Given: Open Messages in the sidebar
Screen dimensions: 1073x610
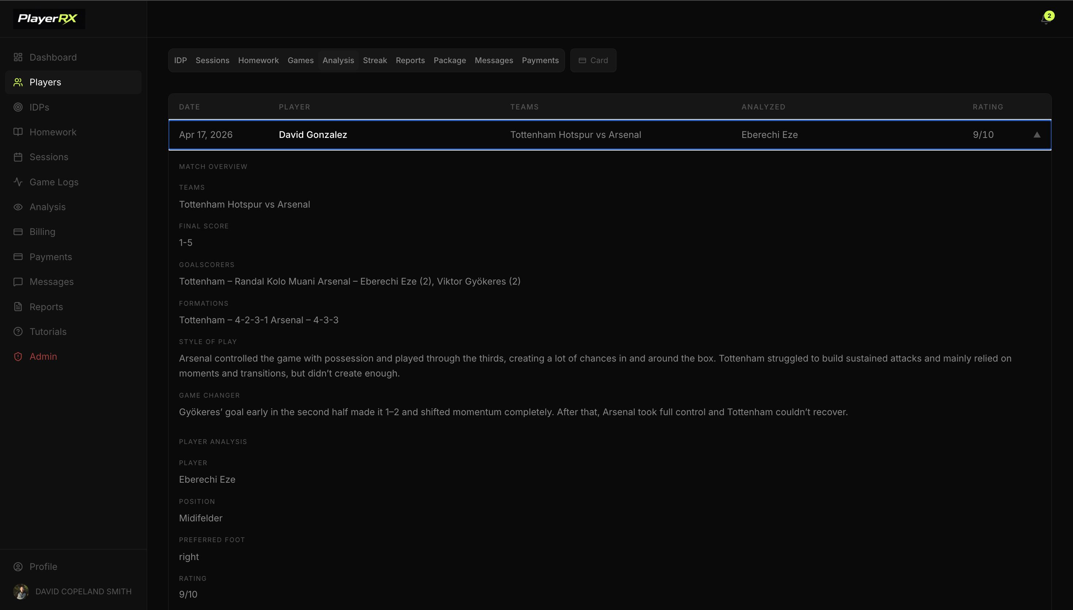Looking at the screenshot, I should [73, 282].
